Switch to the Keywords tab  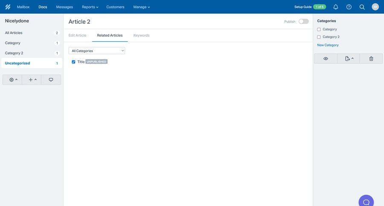[x=141, y=35]
